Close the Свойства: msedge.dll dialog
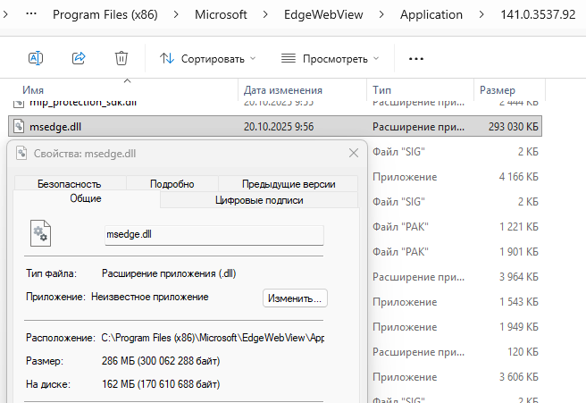The image size is (586, 403). (x=354, y=153)
